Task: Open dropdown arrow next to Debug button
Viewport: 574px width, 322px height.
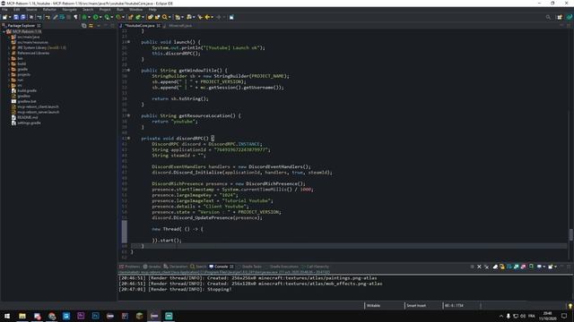Action: [x=90, y=17]
